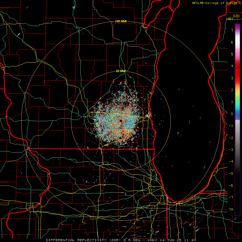The width and height of the screenshot is (242, 242).
Task: Click the 4 value on color scale
Action: click(232, 66)
